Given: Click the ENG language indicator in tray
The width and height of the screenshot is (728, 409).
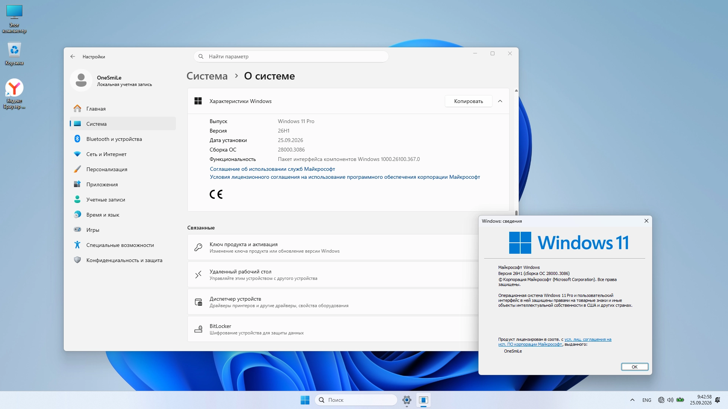Looking at the screenshot, I should click(x=647, y=400).
